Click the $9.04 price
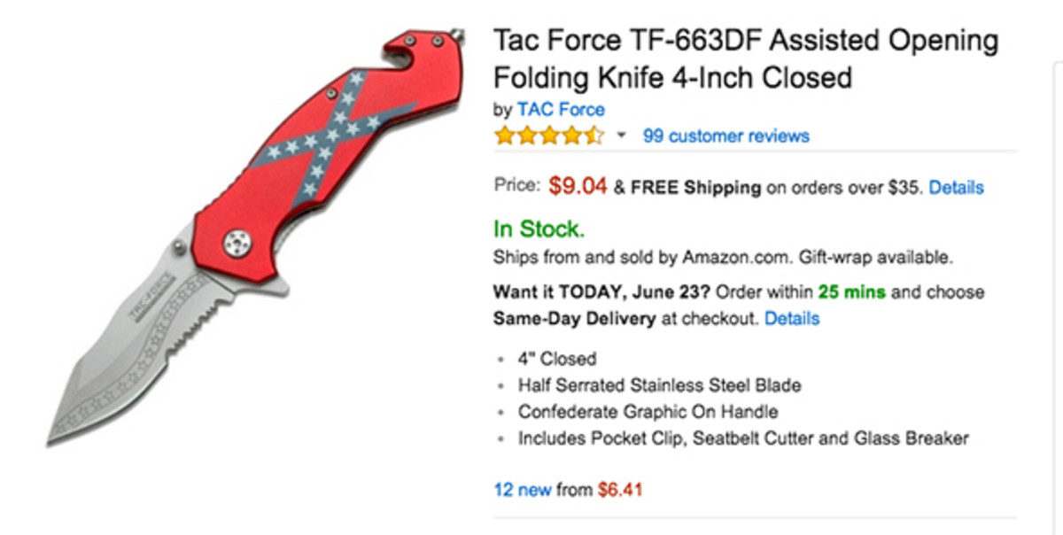 pos(578,187)
